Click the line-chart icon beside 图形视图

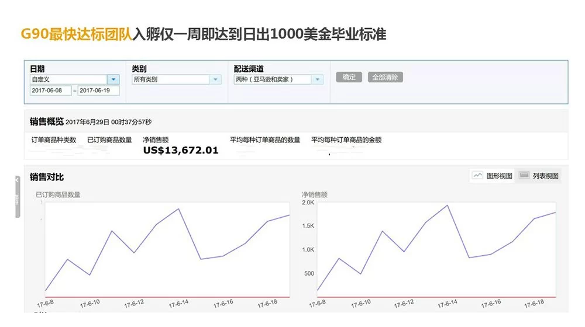[x=478, y=175]
